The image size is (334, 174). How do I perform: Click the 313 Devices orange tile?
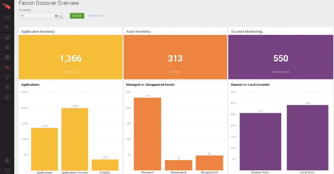click(175, 57)
